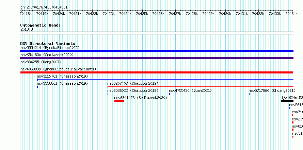Click the 70426k ruler position

pyautogui.click(x=158, y=14)
